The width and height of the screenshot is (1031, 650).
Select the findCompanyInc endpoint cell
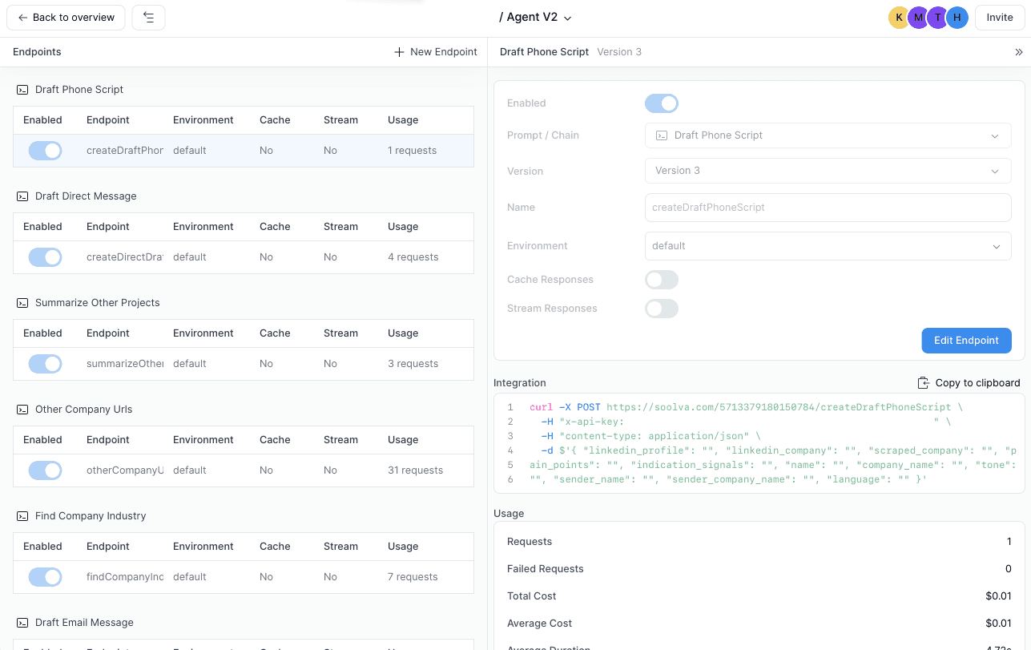point(125,577)
